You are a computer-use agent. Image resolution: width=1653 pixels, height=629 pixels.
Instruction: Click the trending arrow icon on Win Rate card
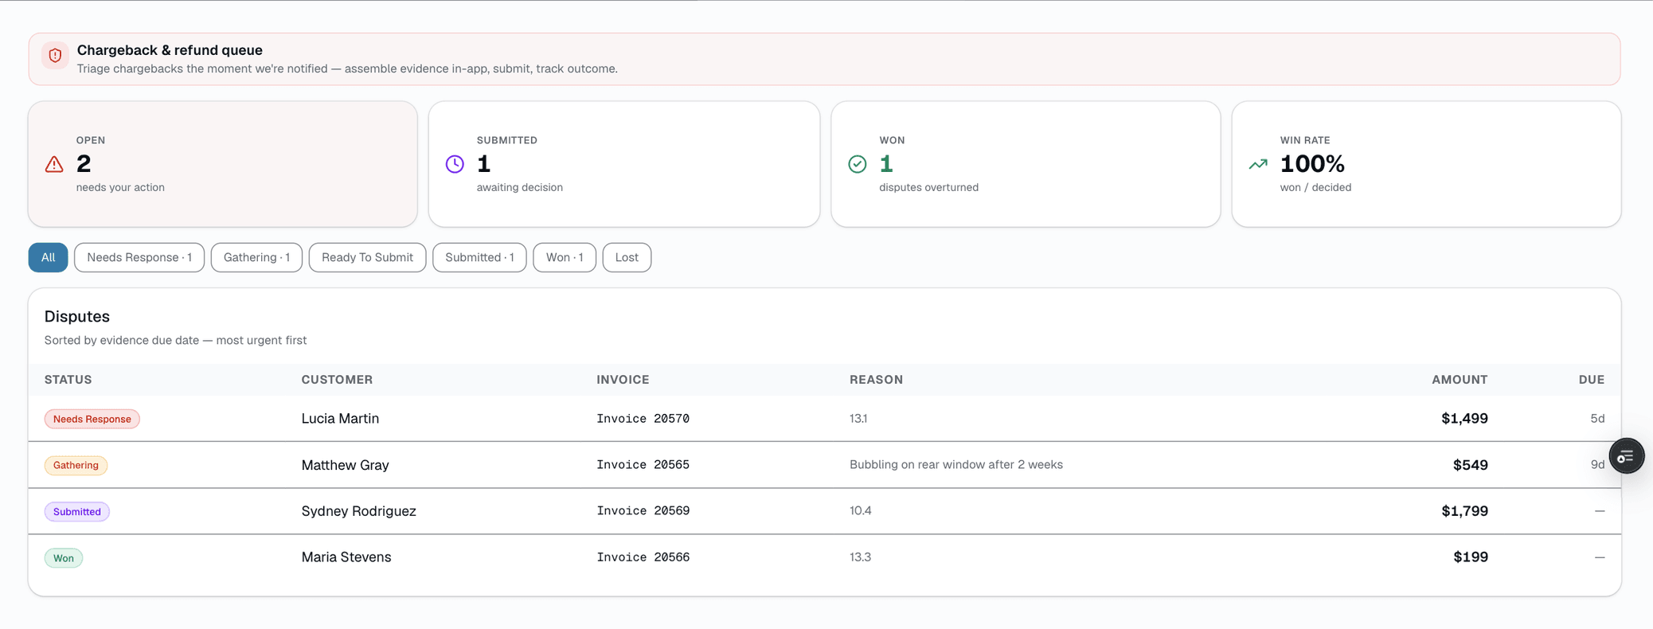pyautogui.click(x=1258, y=164)
